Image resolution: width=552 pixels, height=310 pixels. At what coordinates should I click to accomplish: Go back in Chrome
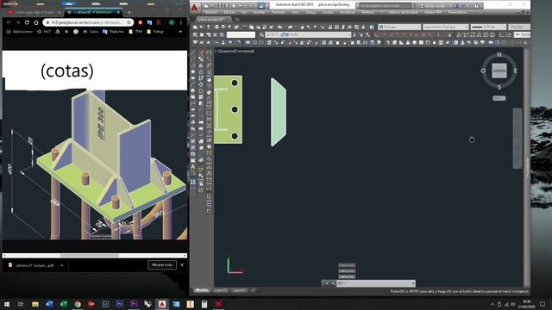tap(9, 22)
